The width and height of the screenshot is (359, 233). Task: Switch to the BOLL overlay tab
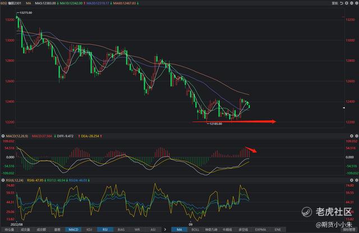(195, 230)
